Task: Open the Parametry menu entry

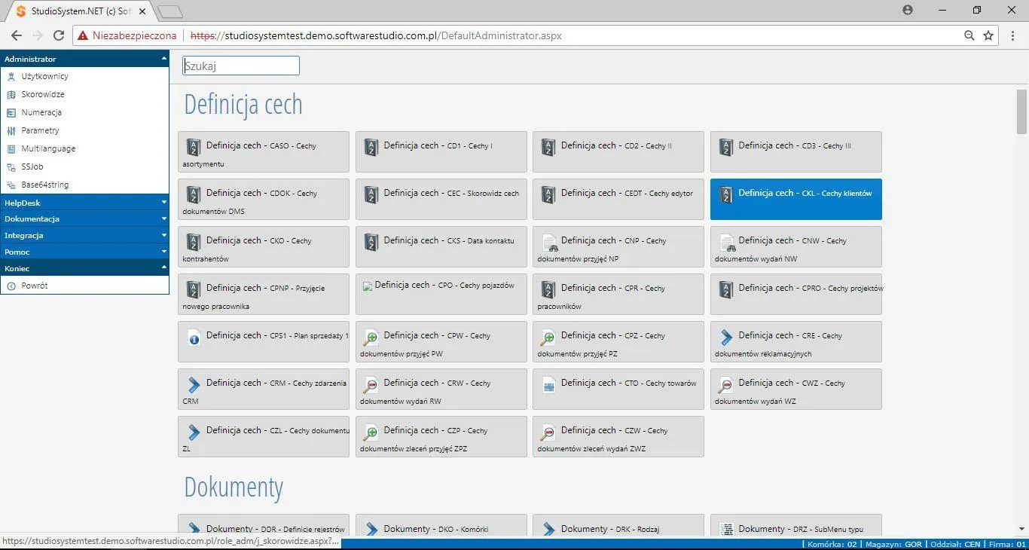Action: click(x=84, y=130)
